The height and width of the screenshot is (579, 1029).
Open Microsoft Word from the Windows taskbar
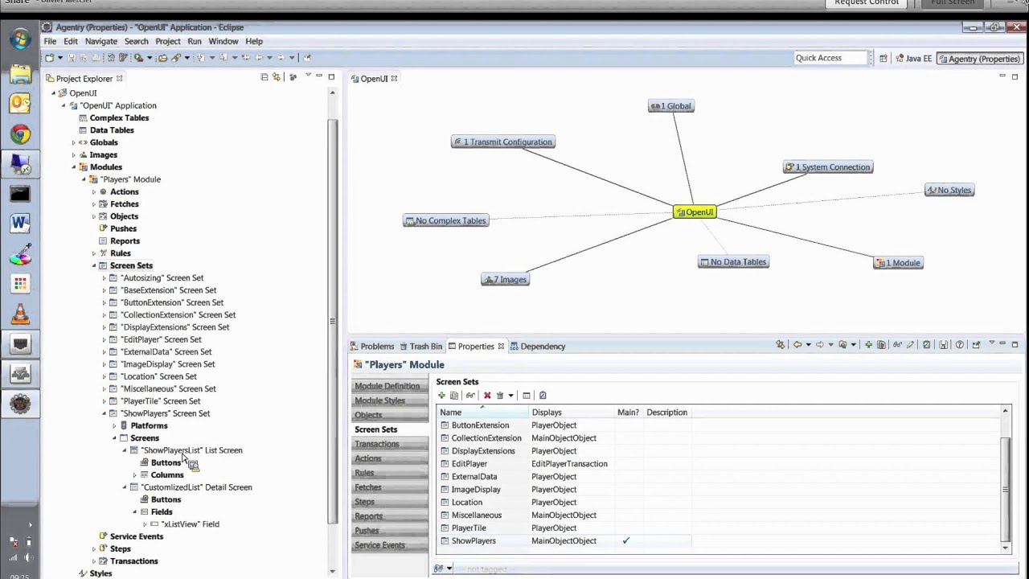coord(20,223)
